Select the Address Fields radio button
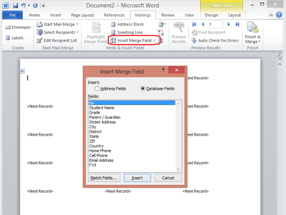The image size is (286, 215). click(x=97, y=89)
